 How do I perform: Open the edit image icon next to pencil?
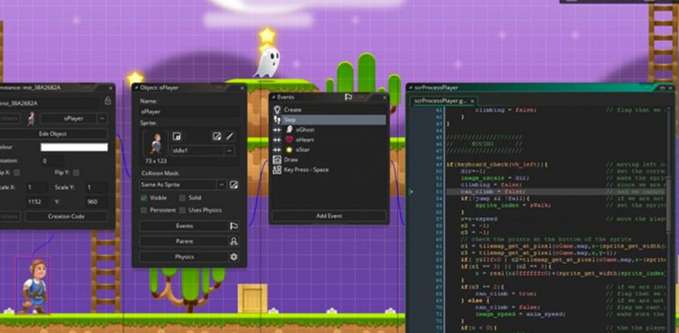pos(217,137)
